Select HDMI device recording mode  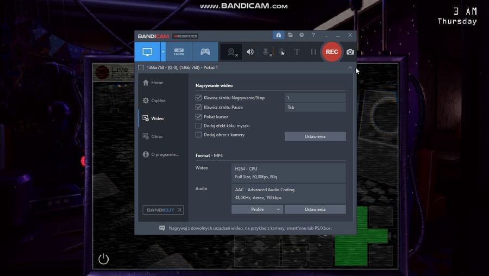click(x=179, y=52)
